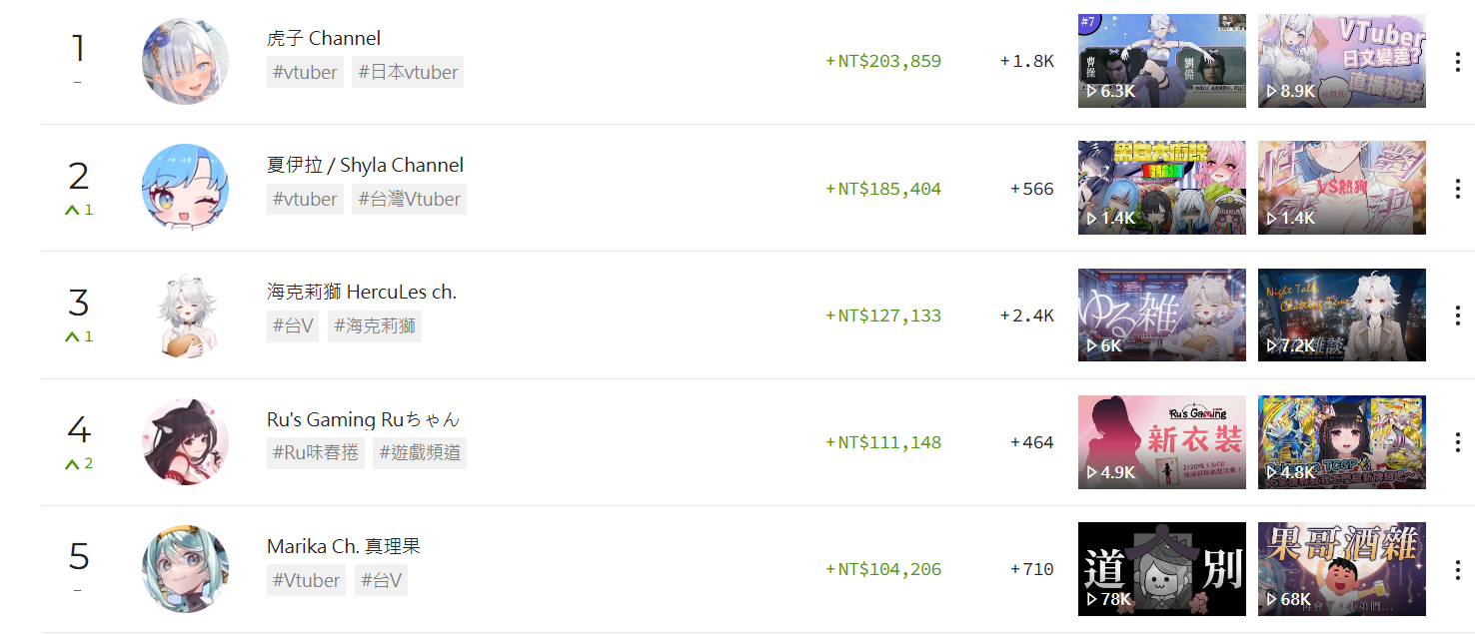
Task: Choose the #Ru味春捲 tag
Action: [x=316, y=452]
